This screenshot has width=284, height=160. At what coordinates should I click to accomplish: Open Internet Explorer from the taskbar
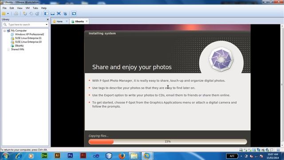click(19, 156)
